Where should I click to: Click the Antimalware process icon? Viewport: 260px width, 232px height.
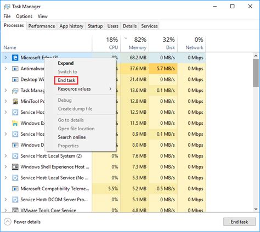(15, 69)
